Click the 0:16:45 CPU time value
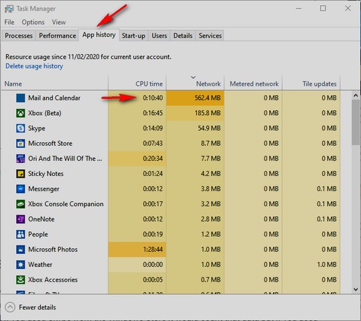 [153, 113]
